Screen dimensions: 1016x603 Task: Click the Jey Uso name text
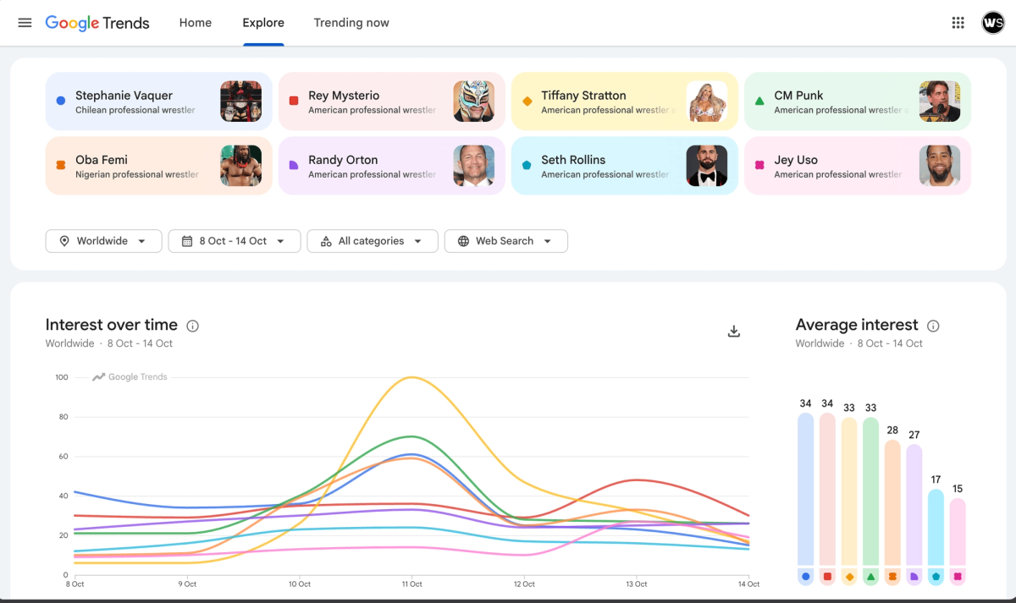(796, 160)
